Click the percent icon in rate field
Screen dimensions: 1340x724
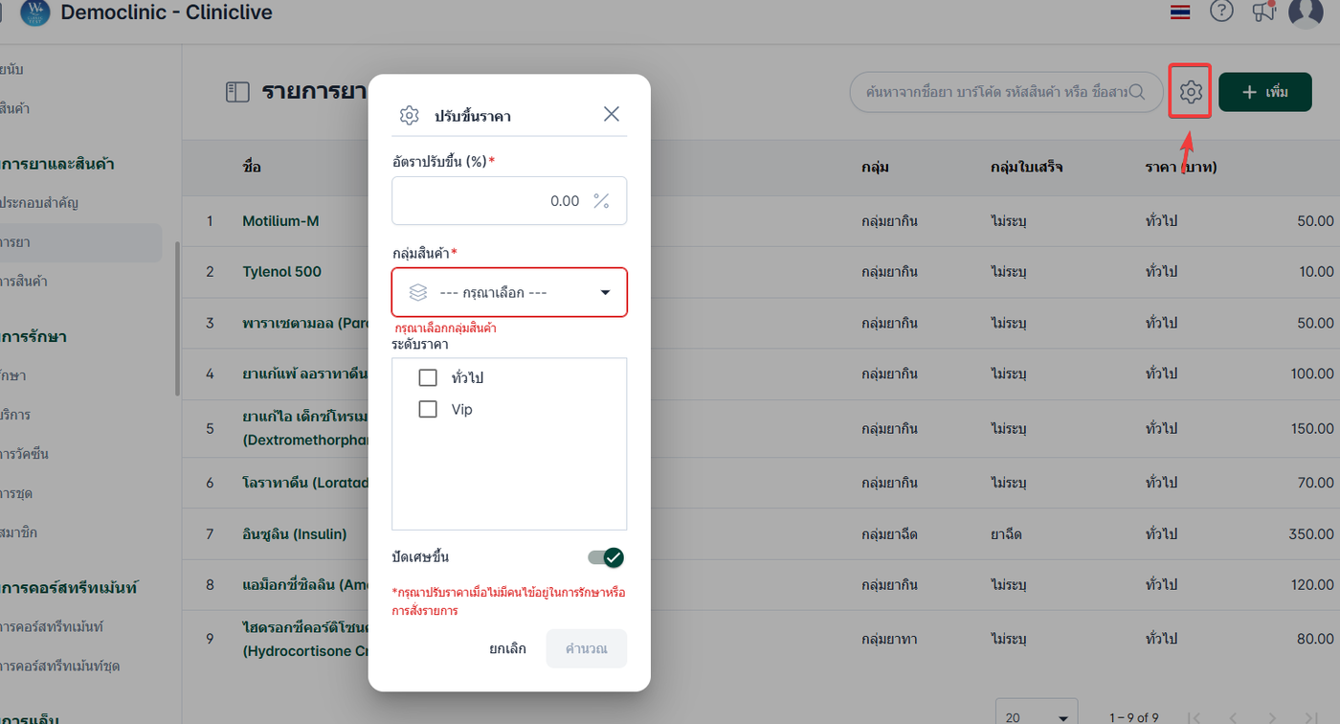pos(601,201)
